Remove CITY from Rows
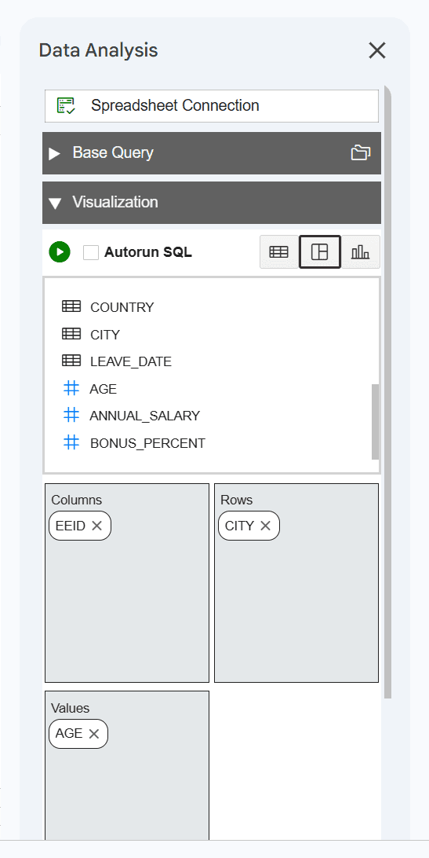Image resolution: width=429 pixels, height=858 pixels. [x=265, y=526]
